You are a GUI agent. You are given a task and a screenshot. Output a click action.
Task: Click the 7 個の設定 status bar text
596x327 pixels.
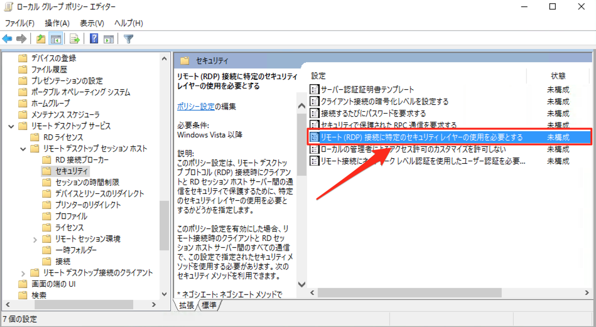19,319
